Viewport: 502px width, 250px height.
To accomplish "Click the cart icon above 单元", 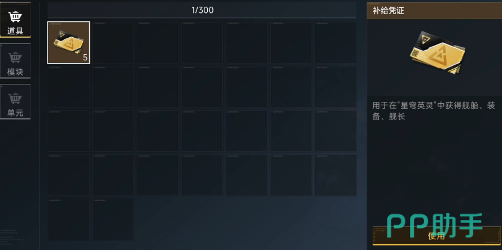I will click(15, 99).
